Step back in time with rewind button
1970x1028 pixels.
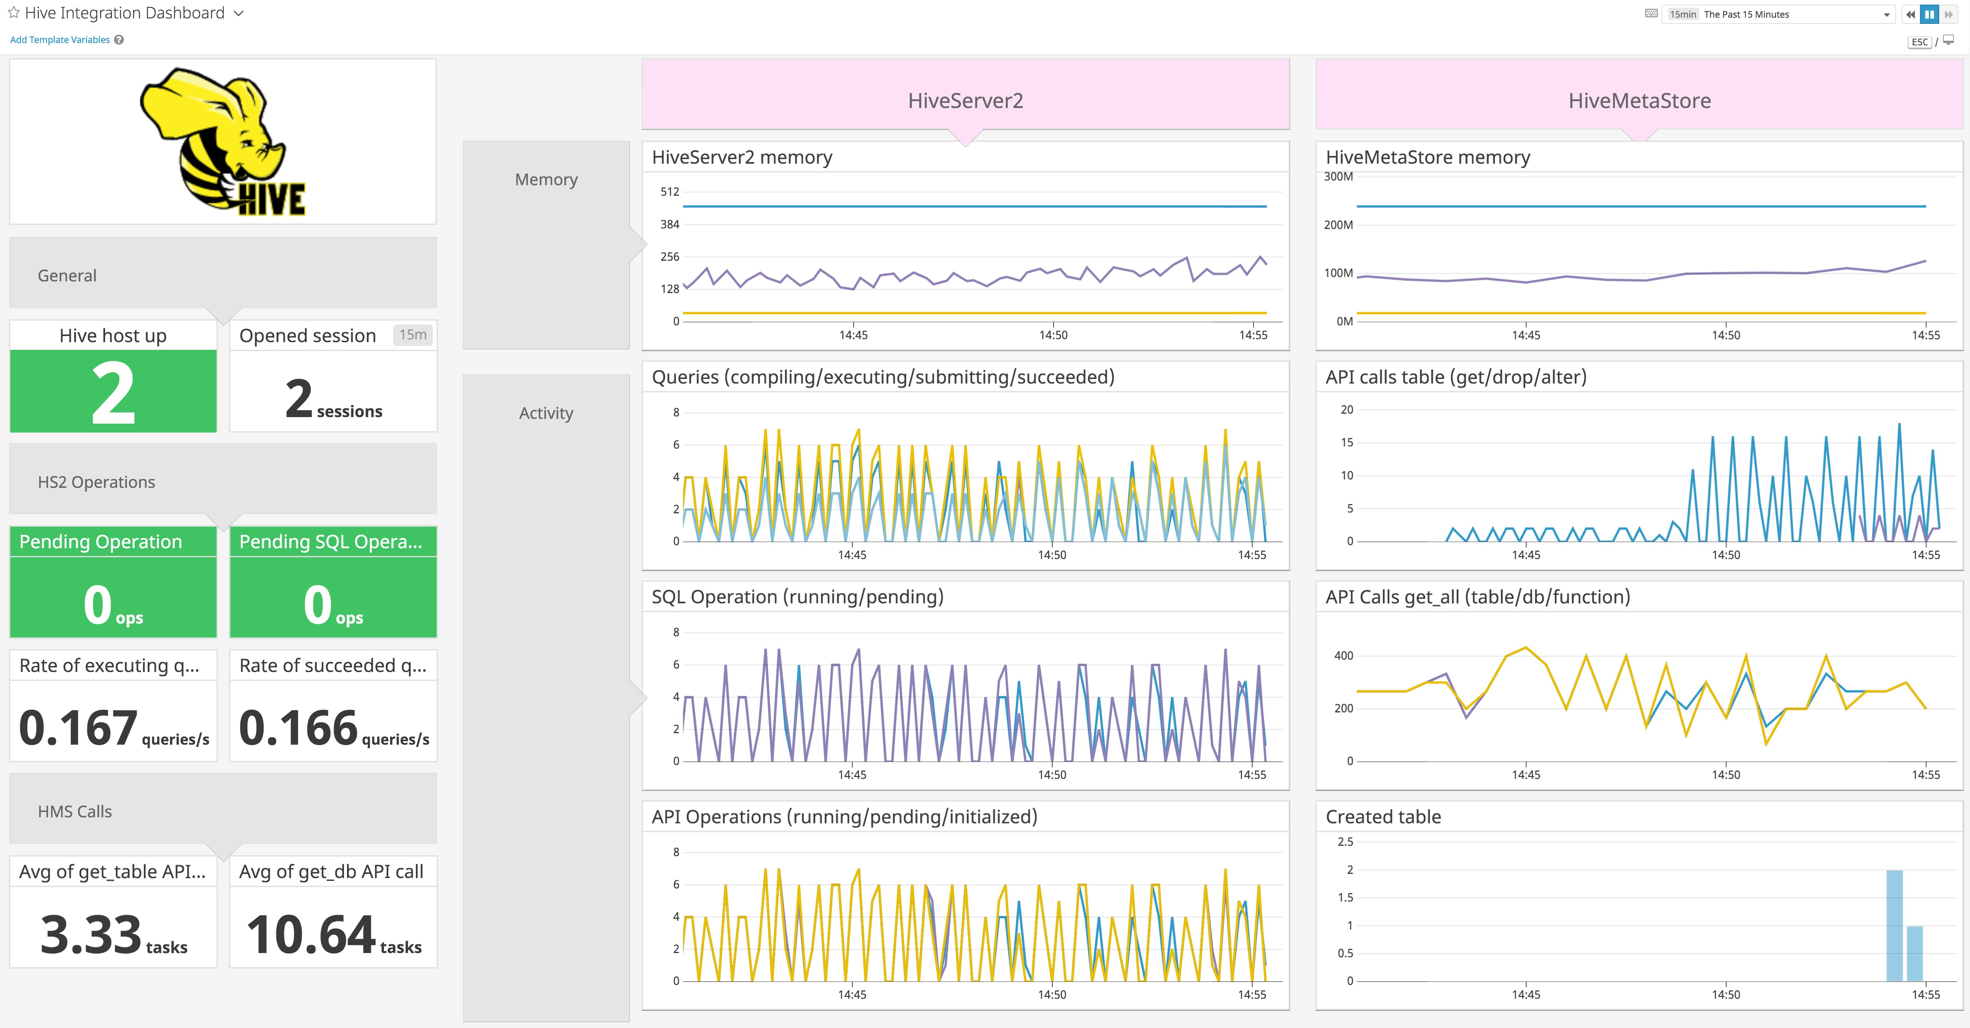(x=1910, y=15)
